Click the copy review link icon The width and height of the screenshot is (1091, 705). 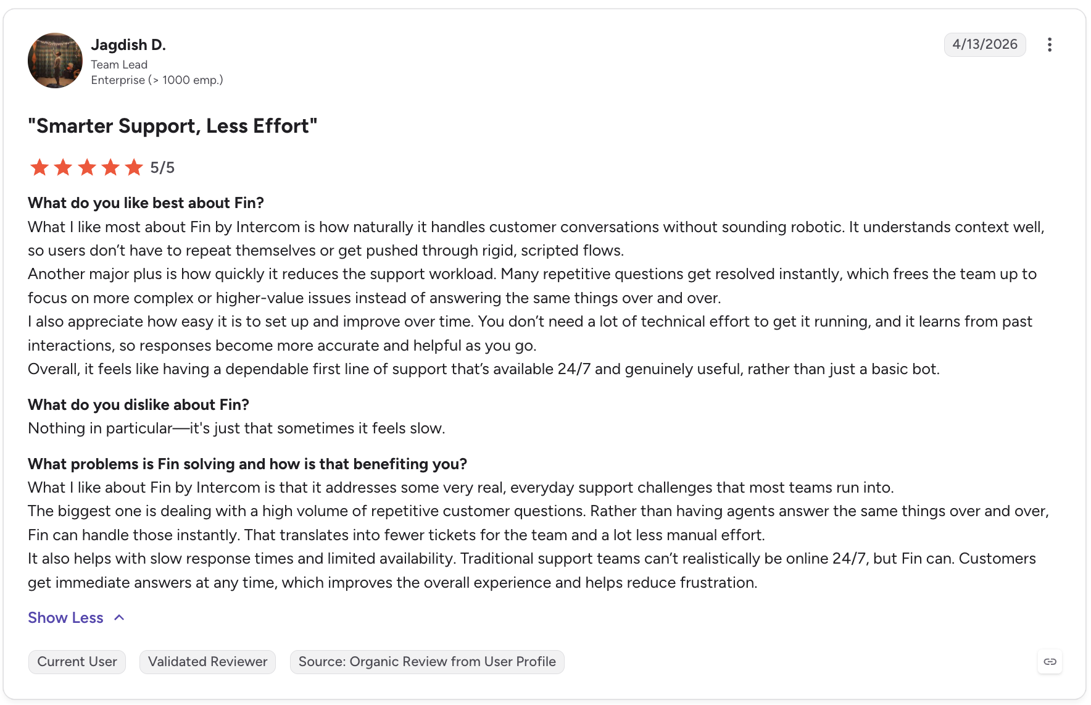coord(1050,662)
